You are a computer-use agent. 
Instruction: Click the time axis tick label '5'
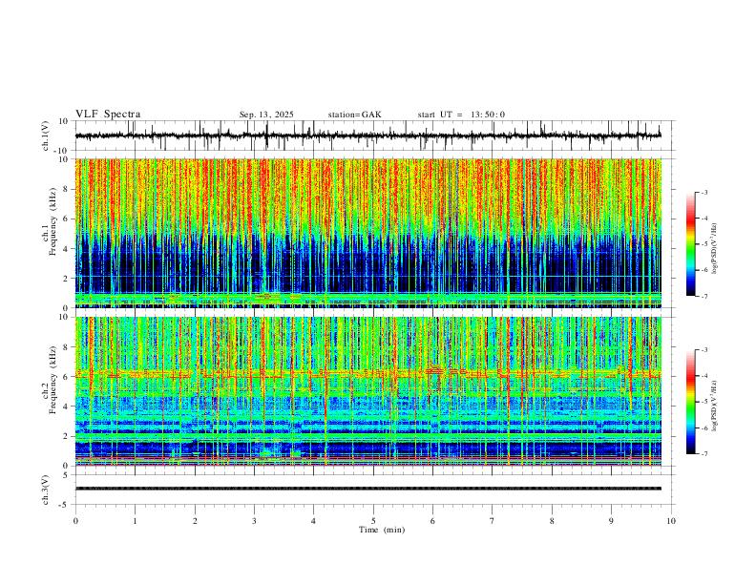coord(373,521)
